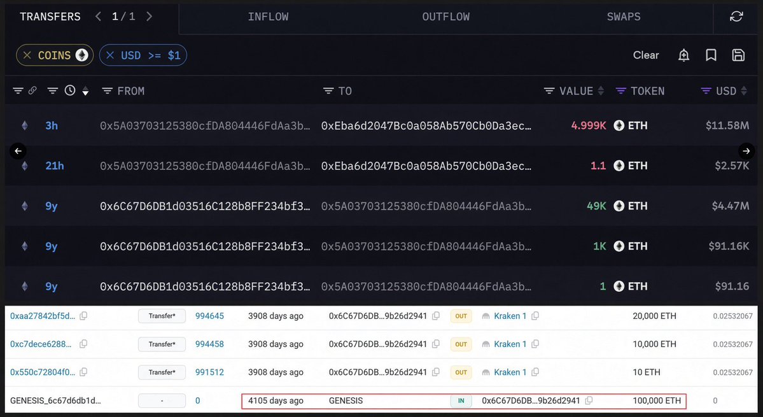Select the TRANSFERS tab
763x417 pixels.
[50, 17]
